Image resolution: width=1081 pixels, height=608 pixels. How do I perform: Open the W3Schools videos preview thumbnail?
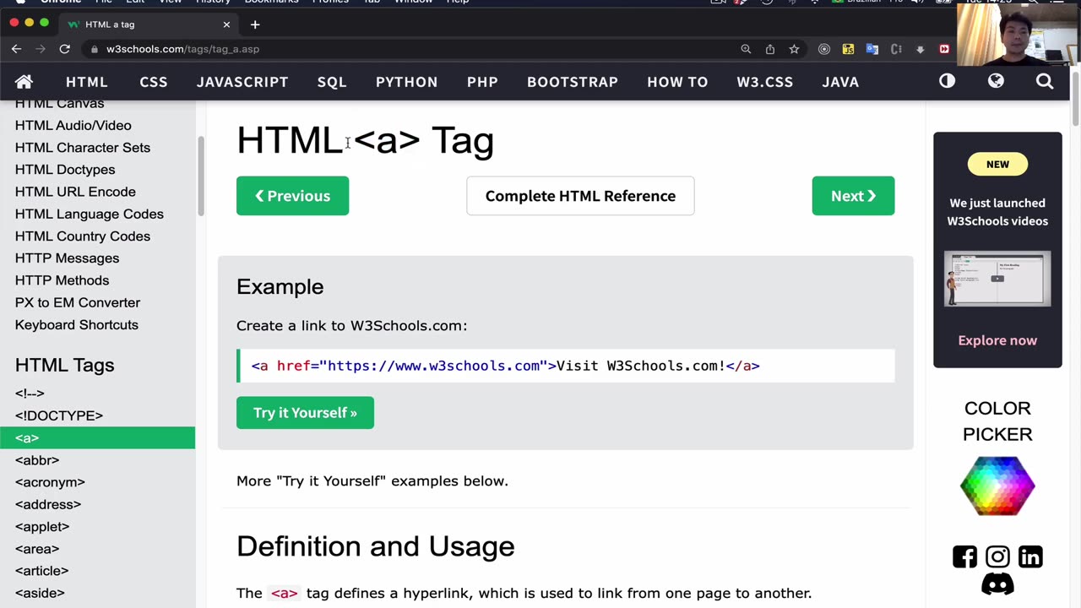997,279
